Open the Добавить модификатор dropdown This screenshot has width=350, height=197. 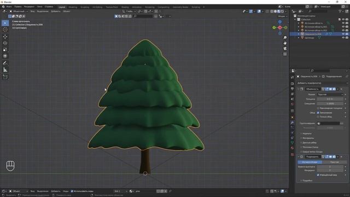click(x=322, y=83)
